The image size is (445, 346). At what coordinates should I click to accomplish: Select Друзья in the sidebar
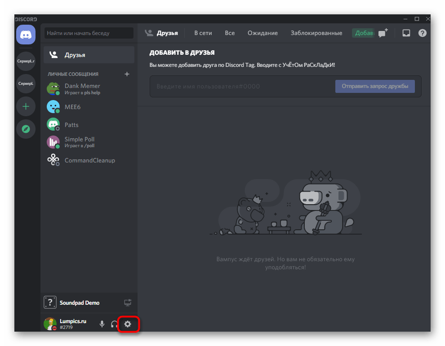[x=89, y=55]
